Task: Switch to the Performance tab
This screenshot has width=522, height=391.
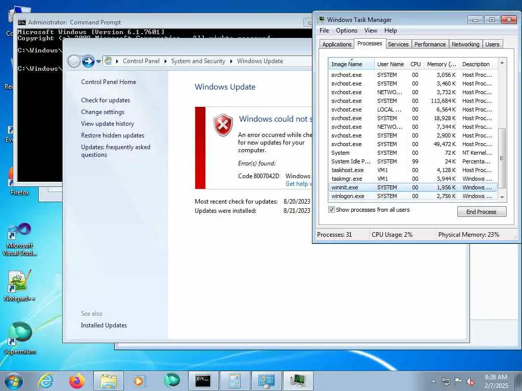Action: pyautogui.click(x=430, y=44)
